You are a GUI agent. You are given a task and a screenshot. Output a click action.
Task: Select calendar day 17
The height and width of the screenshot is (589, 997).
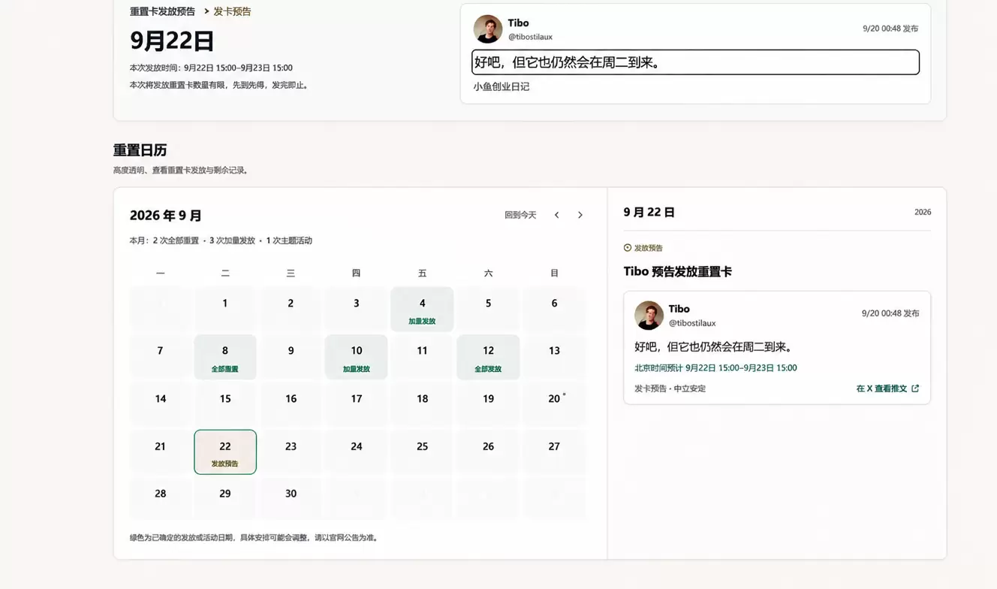pos(356,404)
